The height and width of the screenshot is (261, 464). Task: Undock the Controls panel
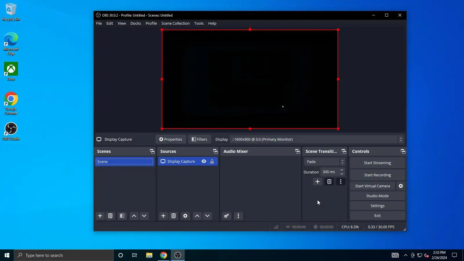click(x=403, y=151)
